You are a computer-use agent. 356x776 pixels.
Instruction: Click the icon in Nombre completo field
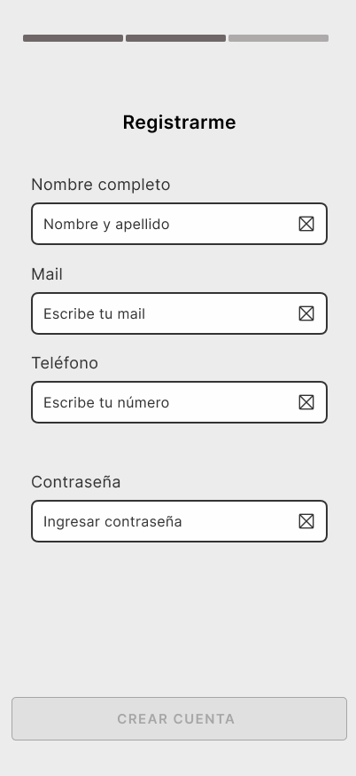tap(306, 225)
